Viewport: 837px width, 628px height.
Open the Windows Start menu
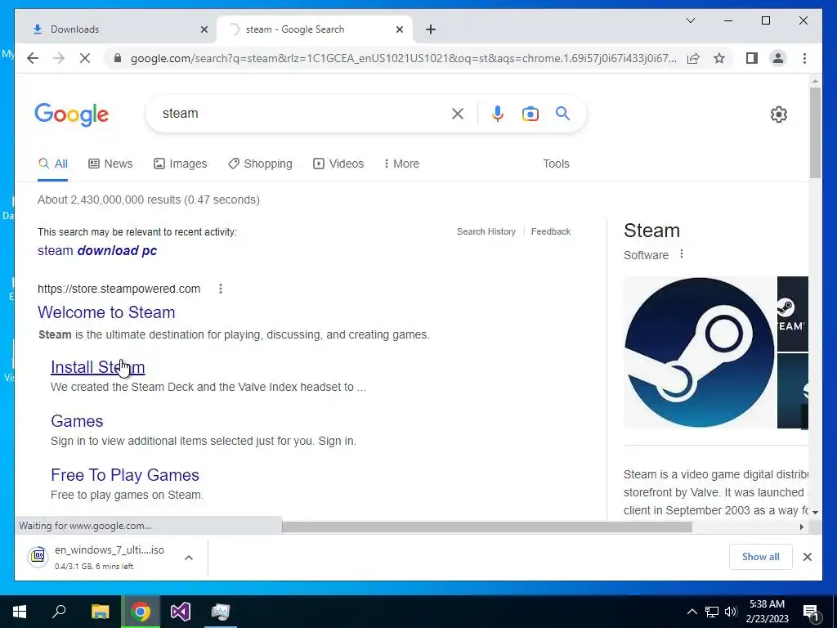(20, 612)
